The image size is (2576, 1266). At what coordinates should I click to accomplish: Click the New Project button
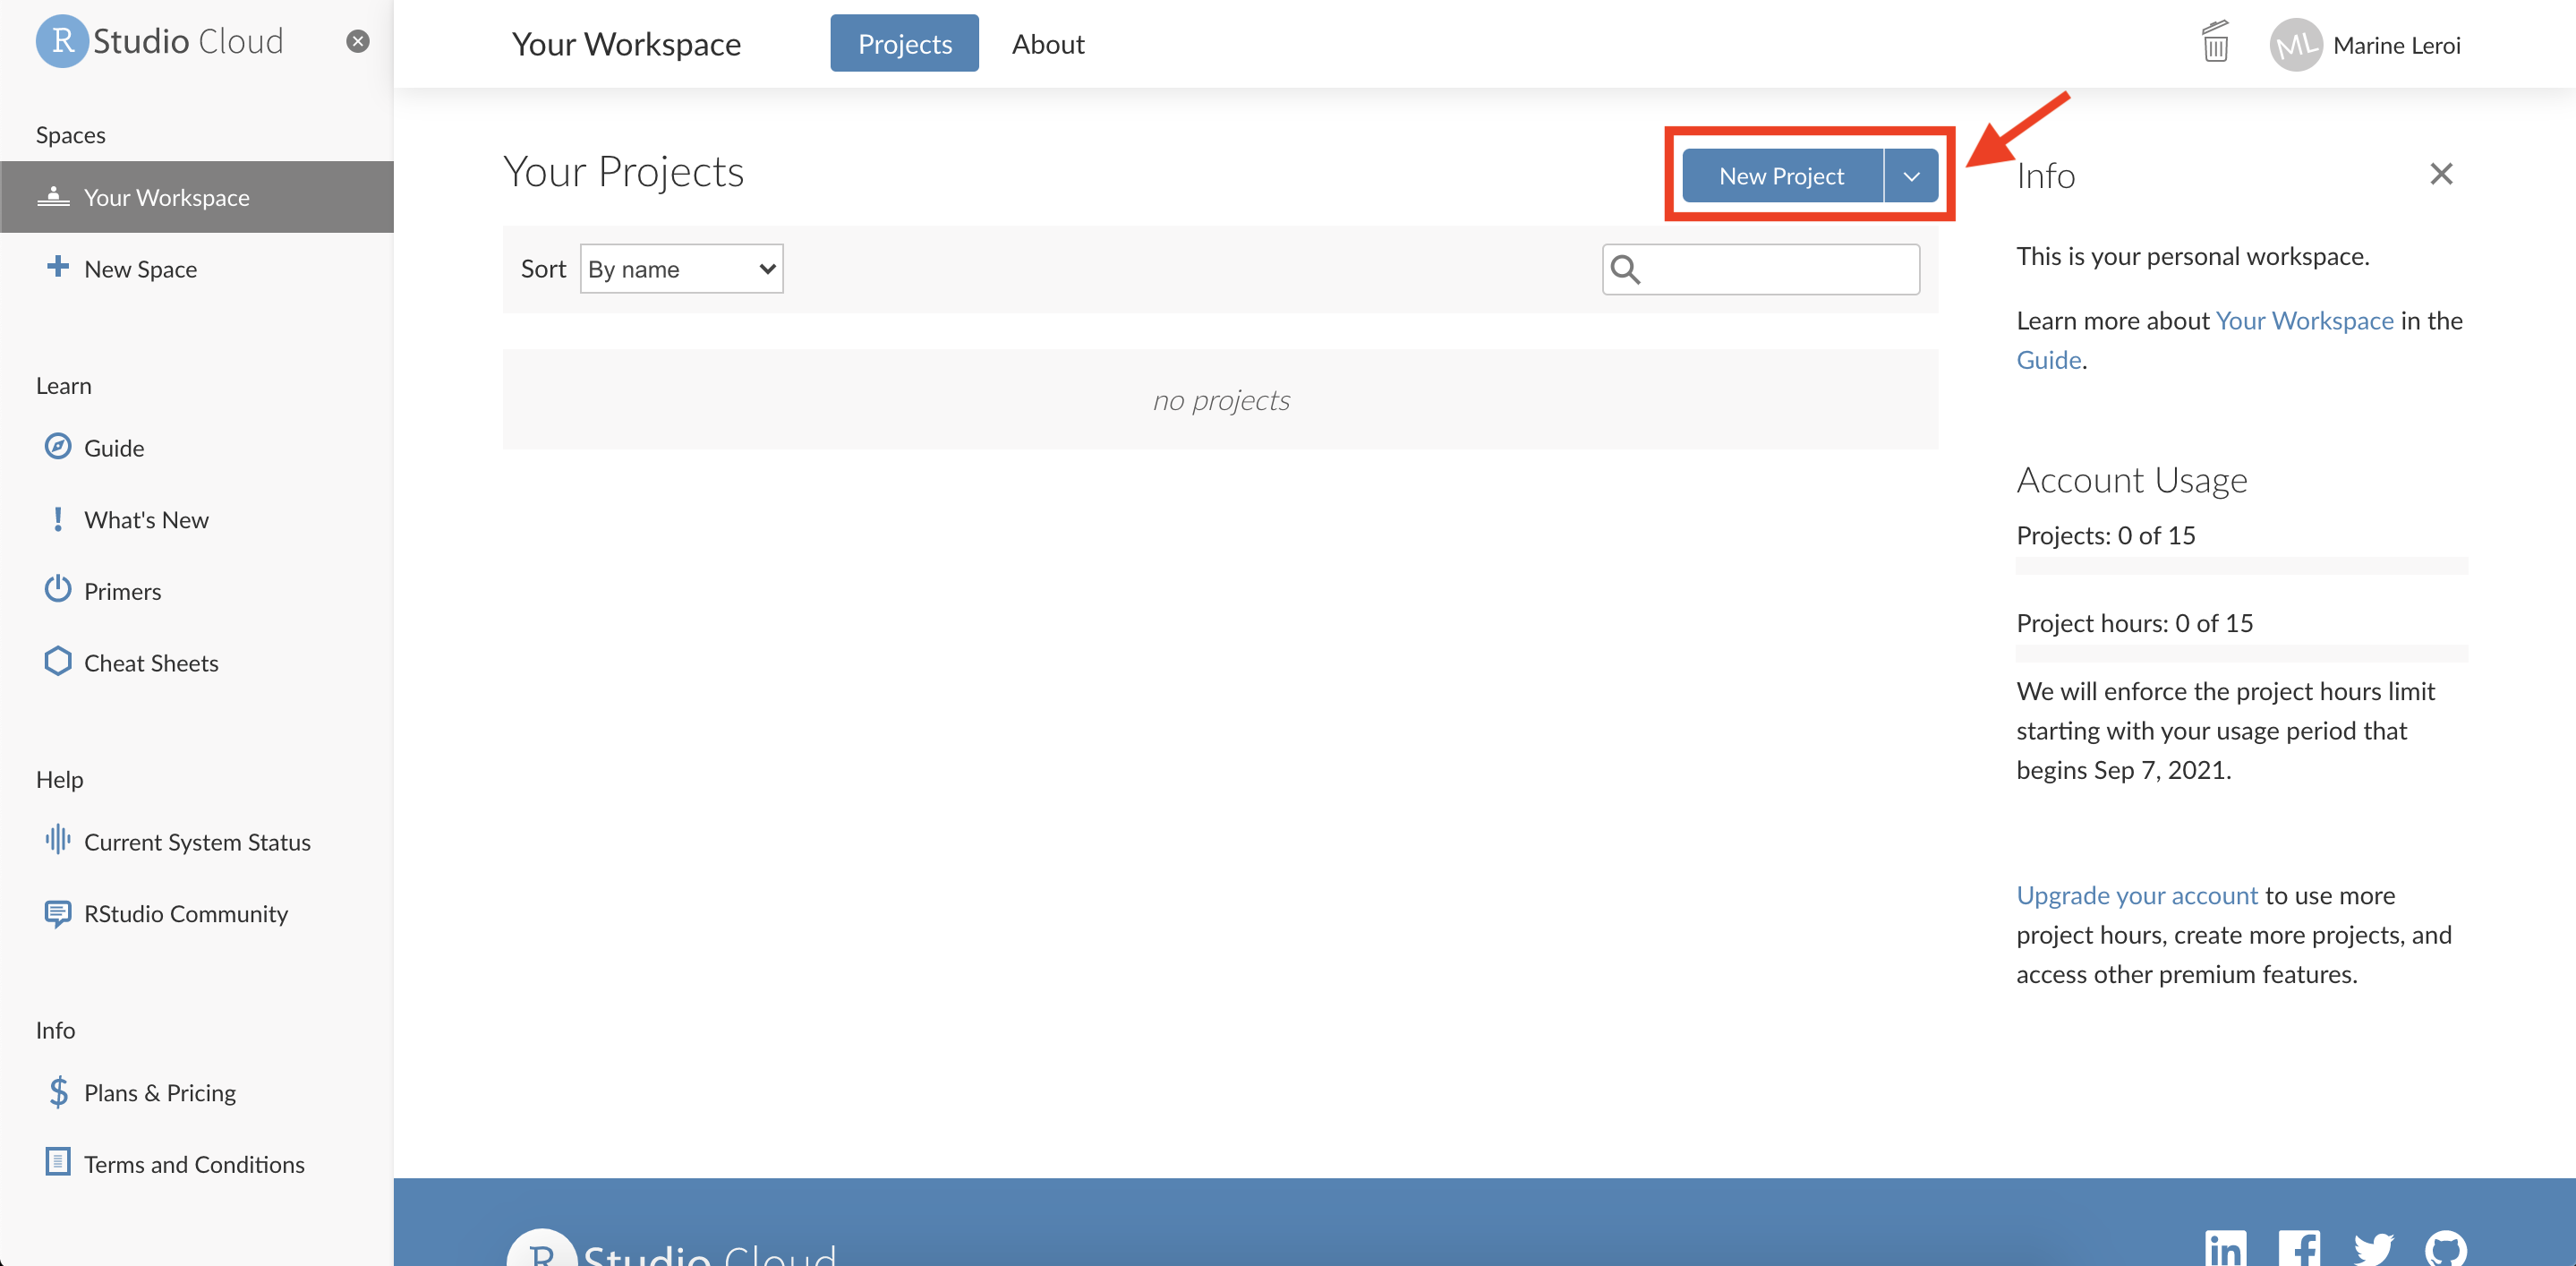pyautogui.click(x=1781, y=176)
